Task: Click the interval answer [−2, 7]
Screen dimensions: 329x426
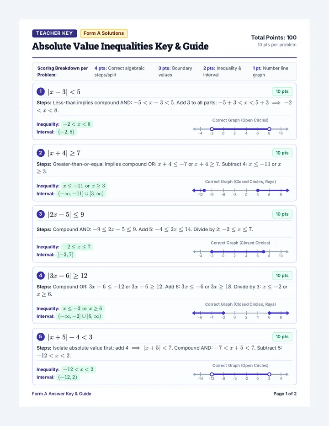Action: pos(65,255)
